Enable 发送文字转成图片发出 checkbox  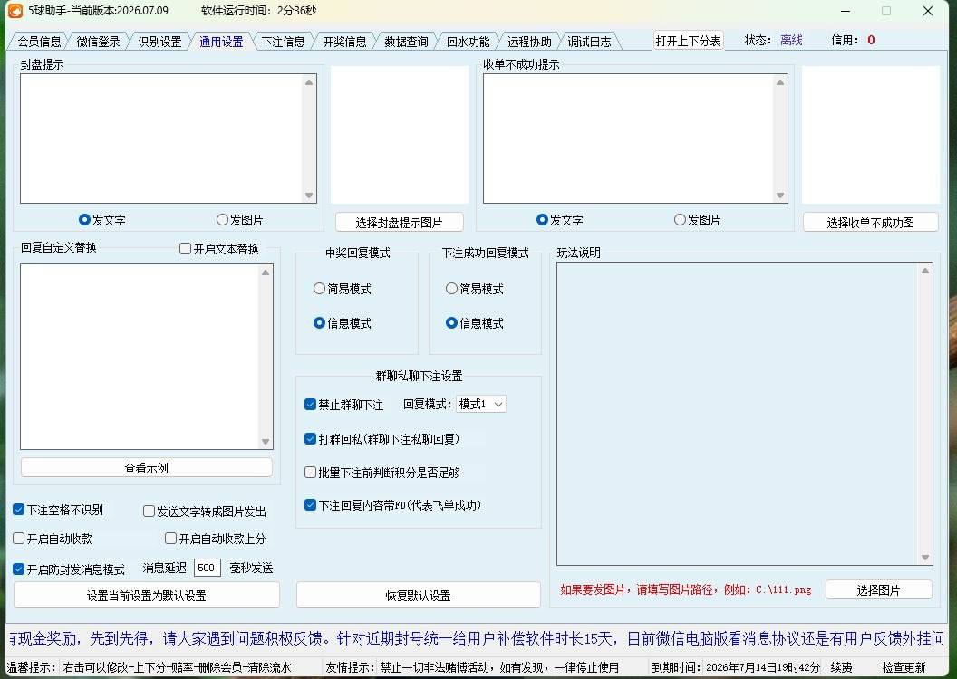pos(205,512)
